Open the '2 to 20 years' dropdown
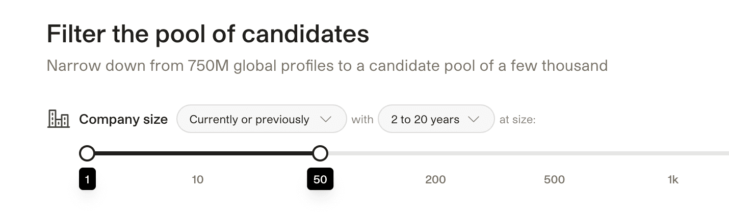Screen dimensions: 729x216 [x=425, y=119]
